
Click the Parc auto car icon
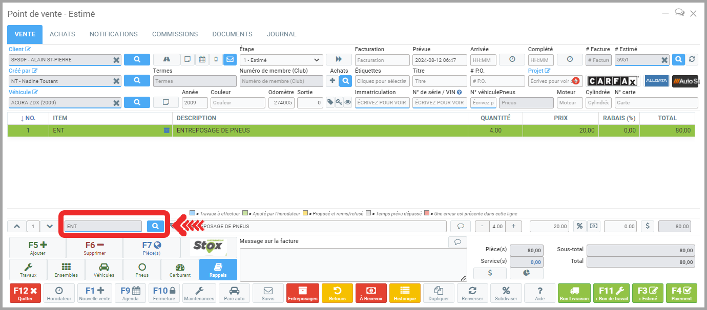pos(234,293)
